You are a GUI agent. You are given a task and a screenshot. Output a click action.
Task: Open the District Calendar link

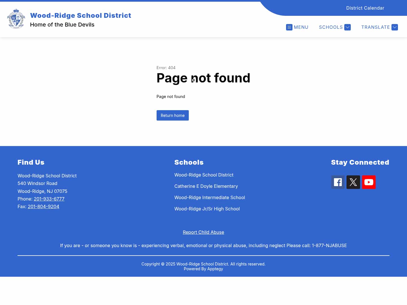365,8
